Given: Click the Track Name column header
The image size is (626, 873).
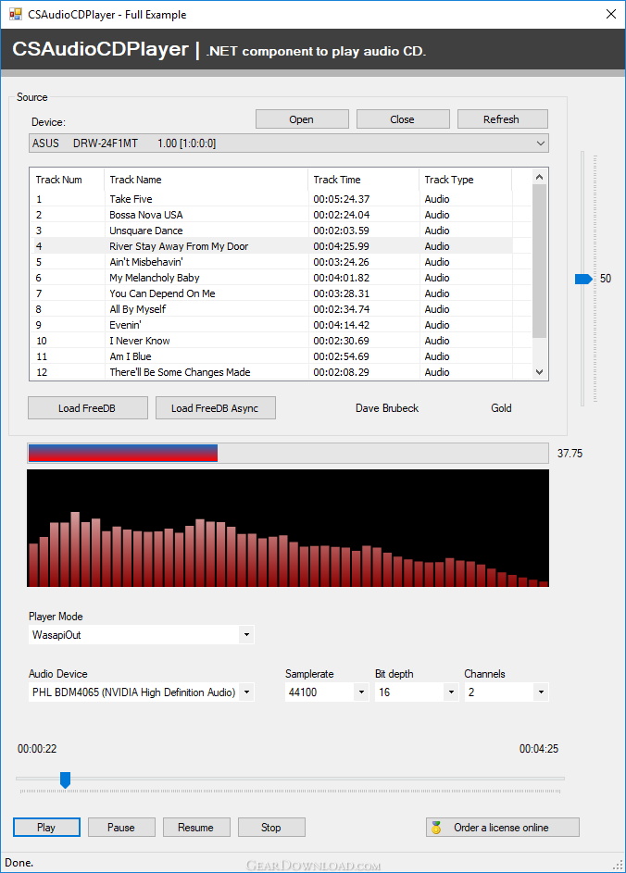Looking at the screenshot, I should (x=207, y=180).
